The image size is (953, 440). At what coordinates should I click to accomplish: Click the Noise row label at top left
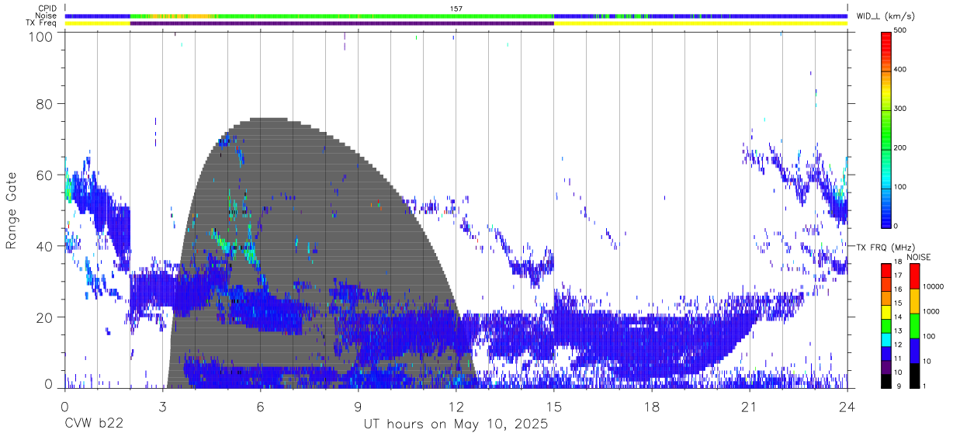click(x=46, y=16)
